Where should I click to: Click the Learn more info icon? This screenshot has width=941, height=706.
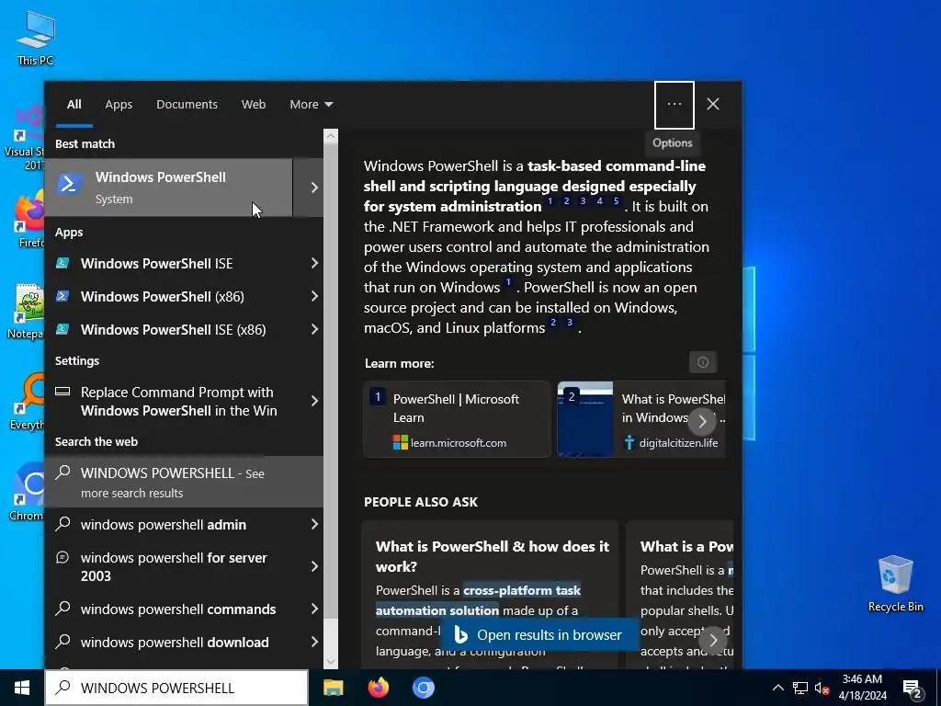pyautogui.click(x=703, y=362)
